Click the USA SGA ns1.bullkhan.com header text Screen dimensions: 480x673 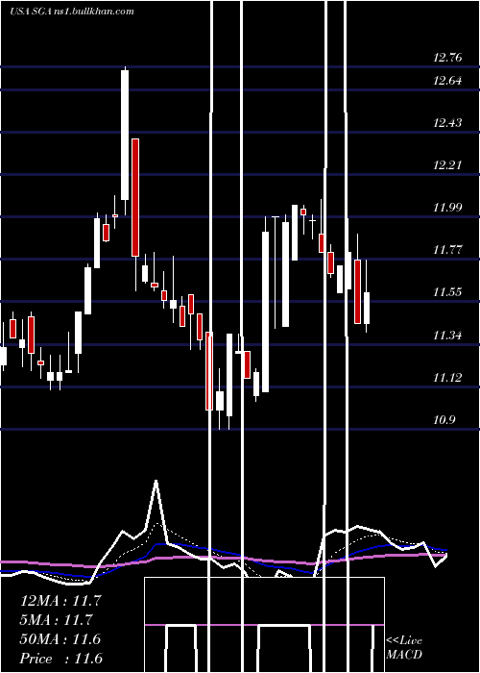[72, 11]
